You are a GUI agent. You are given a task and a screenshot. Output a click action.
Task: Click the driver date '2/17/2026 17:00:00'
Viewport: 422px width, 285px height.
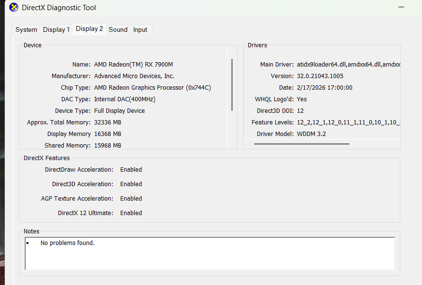(324, 88)
